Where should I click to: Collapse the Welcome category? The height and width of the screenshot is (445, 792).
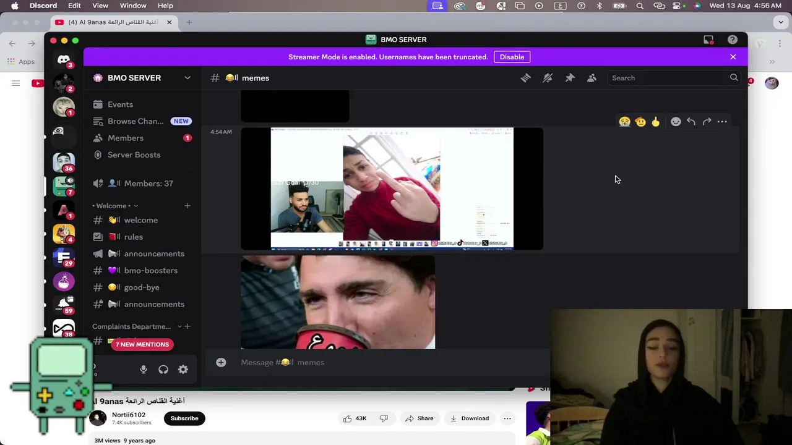pos(114,206)
